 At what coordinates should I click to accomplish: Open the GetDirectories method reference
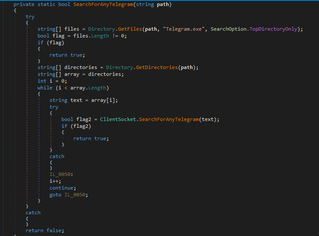(157, 67)
